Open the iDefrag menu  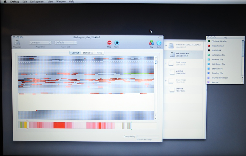[x=14, y=2]
